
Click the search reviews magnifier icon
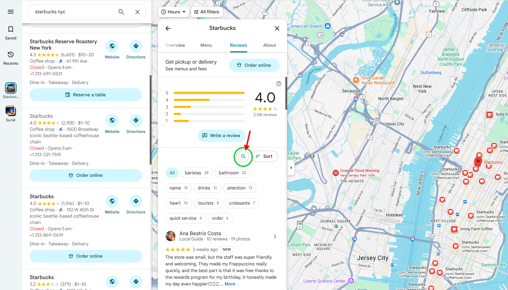(x=243, y=156)
